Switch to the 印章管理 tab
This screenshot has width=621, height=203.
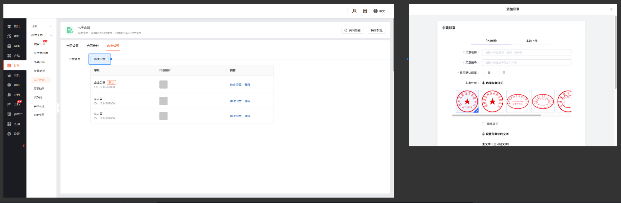[x=113, y=46]
